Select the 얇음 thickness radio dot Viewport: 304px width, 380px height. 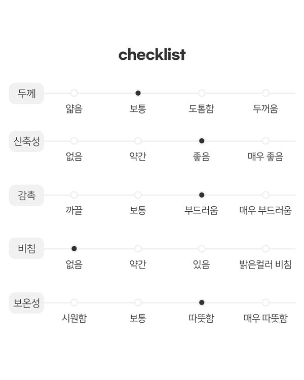pos(74,93)
